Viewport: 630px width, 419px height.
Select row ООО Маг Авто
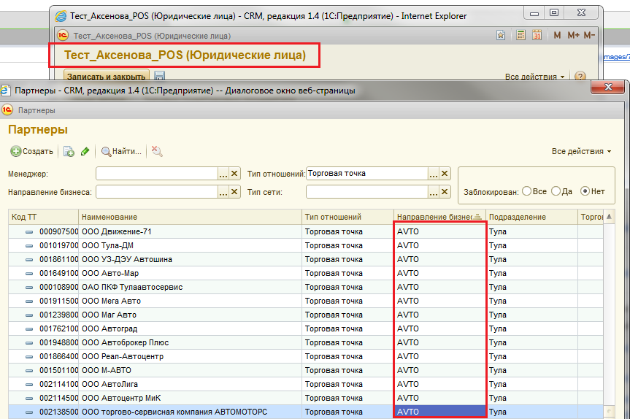tap(306, 315)
